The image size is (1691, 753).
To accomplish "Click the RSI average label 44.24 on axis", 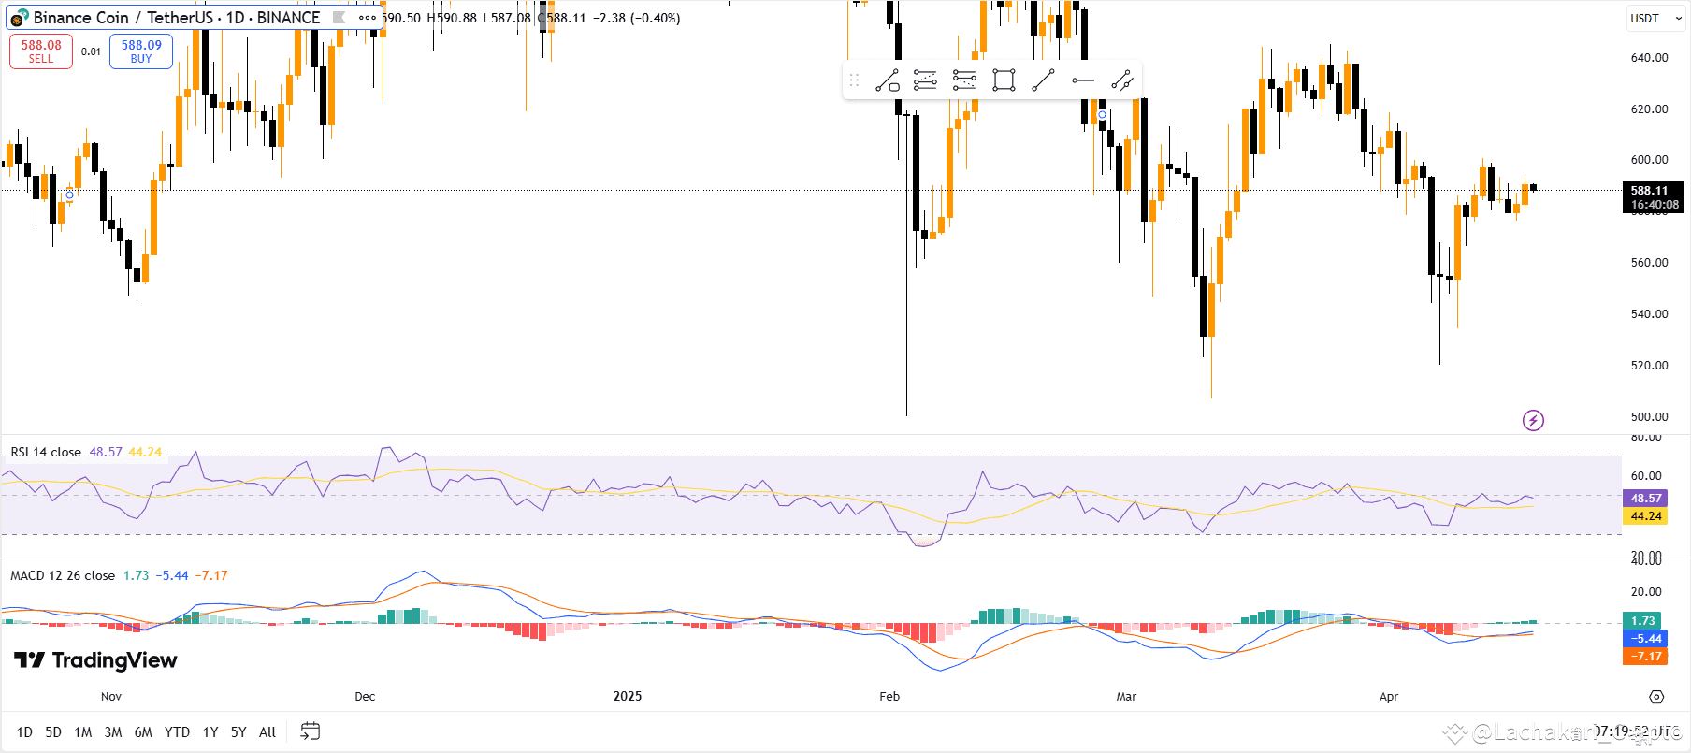I will [1646, 516].
